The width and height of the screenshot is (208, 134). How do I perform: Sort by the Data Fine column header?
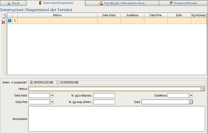(x=156, y=15)
